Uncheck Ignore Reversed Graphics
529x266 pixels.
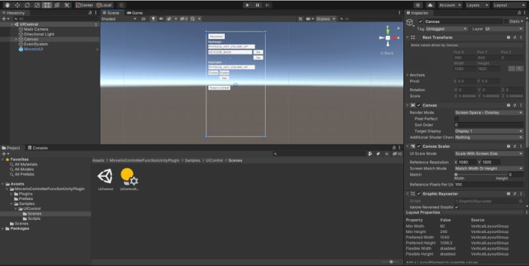click(456, 207)
